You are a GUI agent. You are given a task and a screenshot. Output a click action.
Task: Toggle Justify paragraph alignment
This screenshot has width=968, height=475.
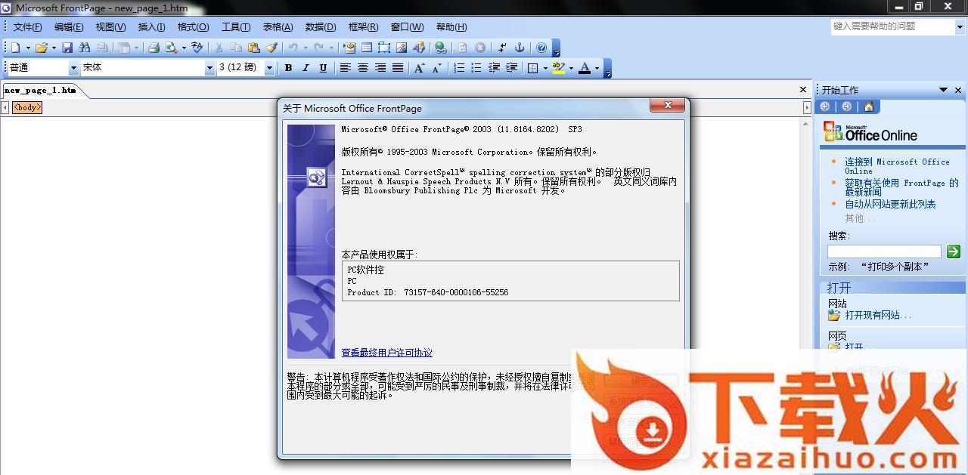[x=397, y=68]
